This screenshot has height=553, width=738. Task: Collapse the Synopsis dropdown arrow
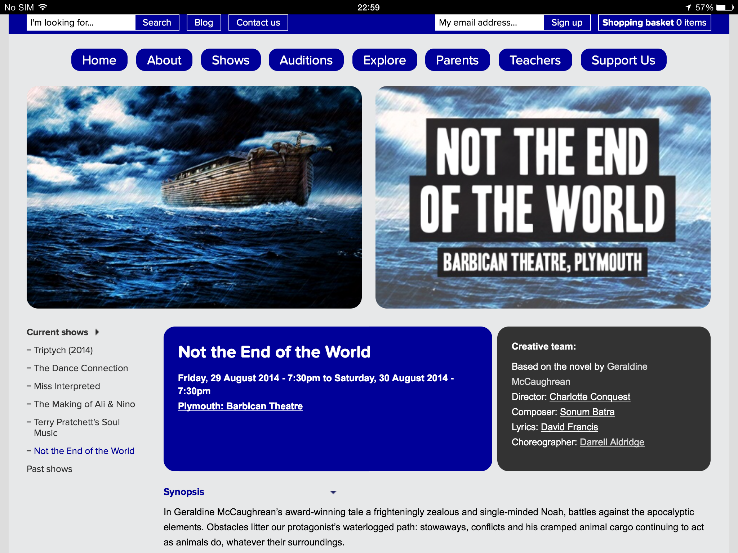333,492
